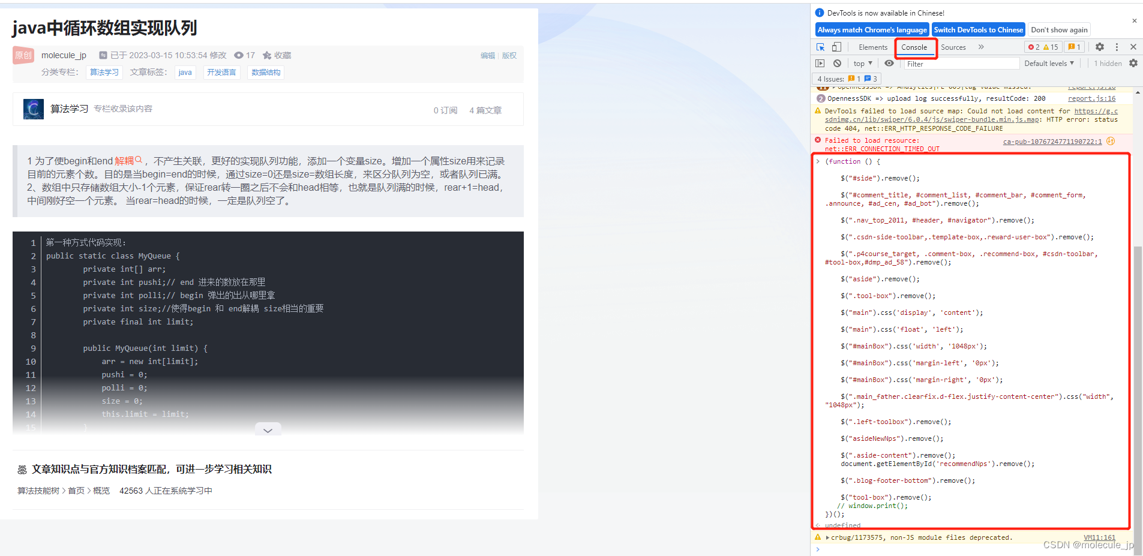This screenshot has height=556, width=1143.
Task: Open the ca-pub-1076724771190722:1 link
Action: pos(1052,142)
